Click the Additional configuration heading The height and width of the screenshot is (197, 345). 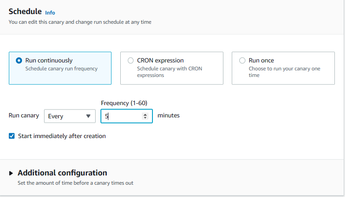click(x=62, y=173)
